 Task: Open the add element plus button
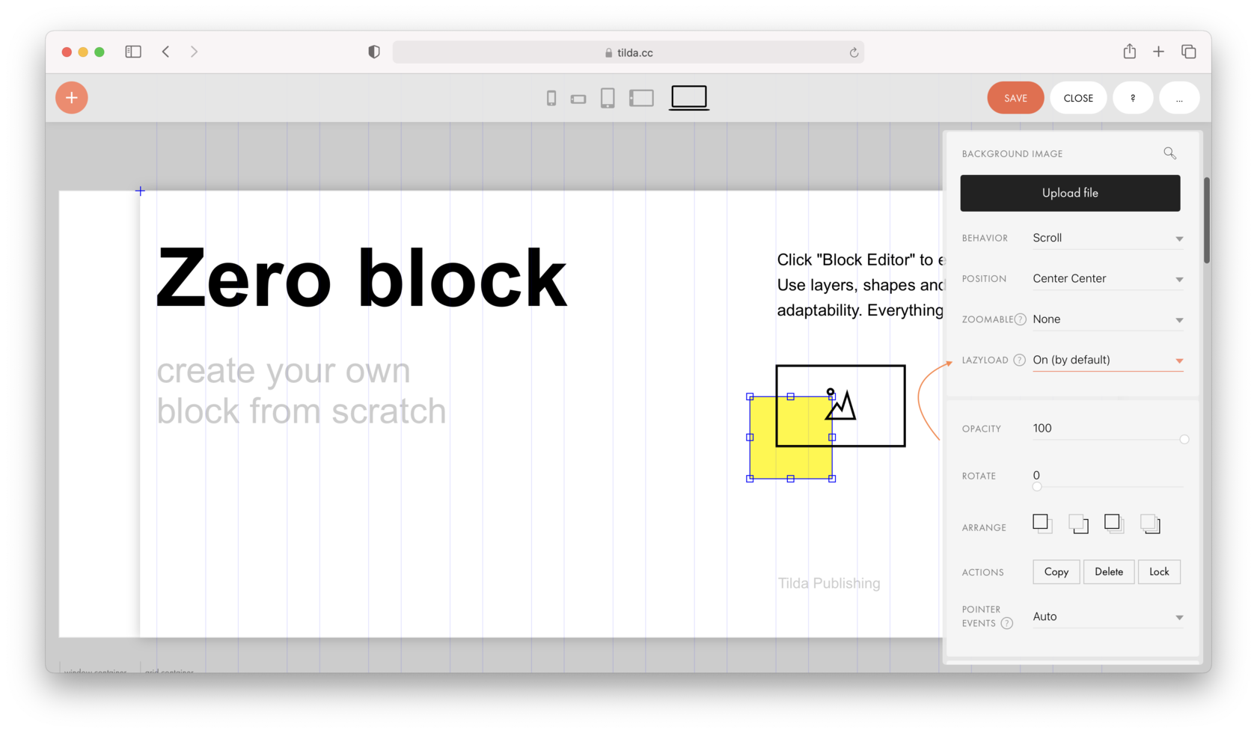(x=71, y=97)
